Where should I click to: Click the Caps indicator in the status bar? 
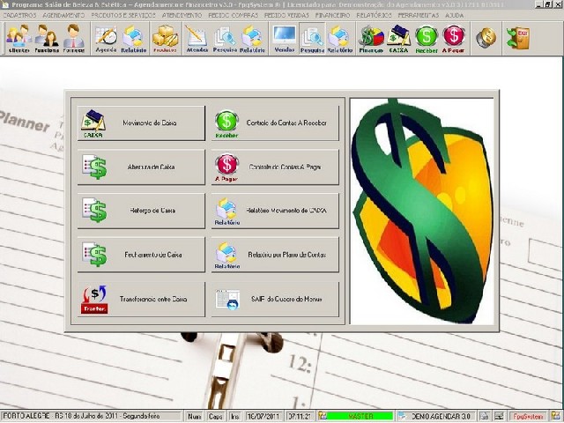(215, 416)
